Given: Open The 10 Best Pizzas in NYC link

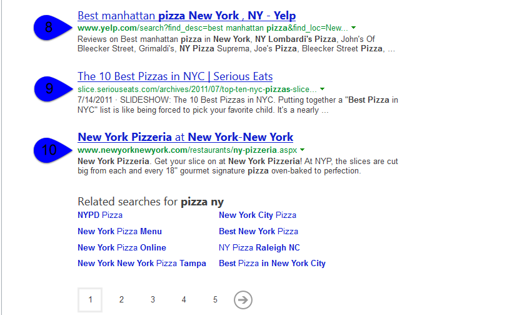Looking at the screenshot, I should [x=175, y=76].
